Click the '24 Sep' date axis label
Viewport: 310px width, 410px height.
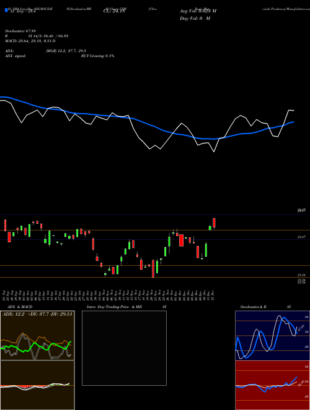4,295
